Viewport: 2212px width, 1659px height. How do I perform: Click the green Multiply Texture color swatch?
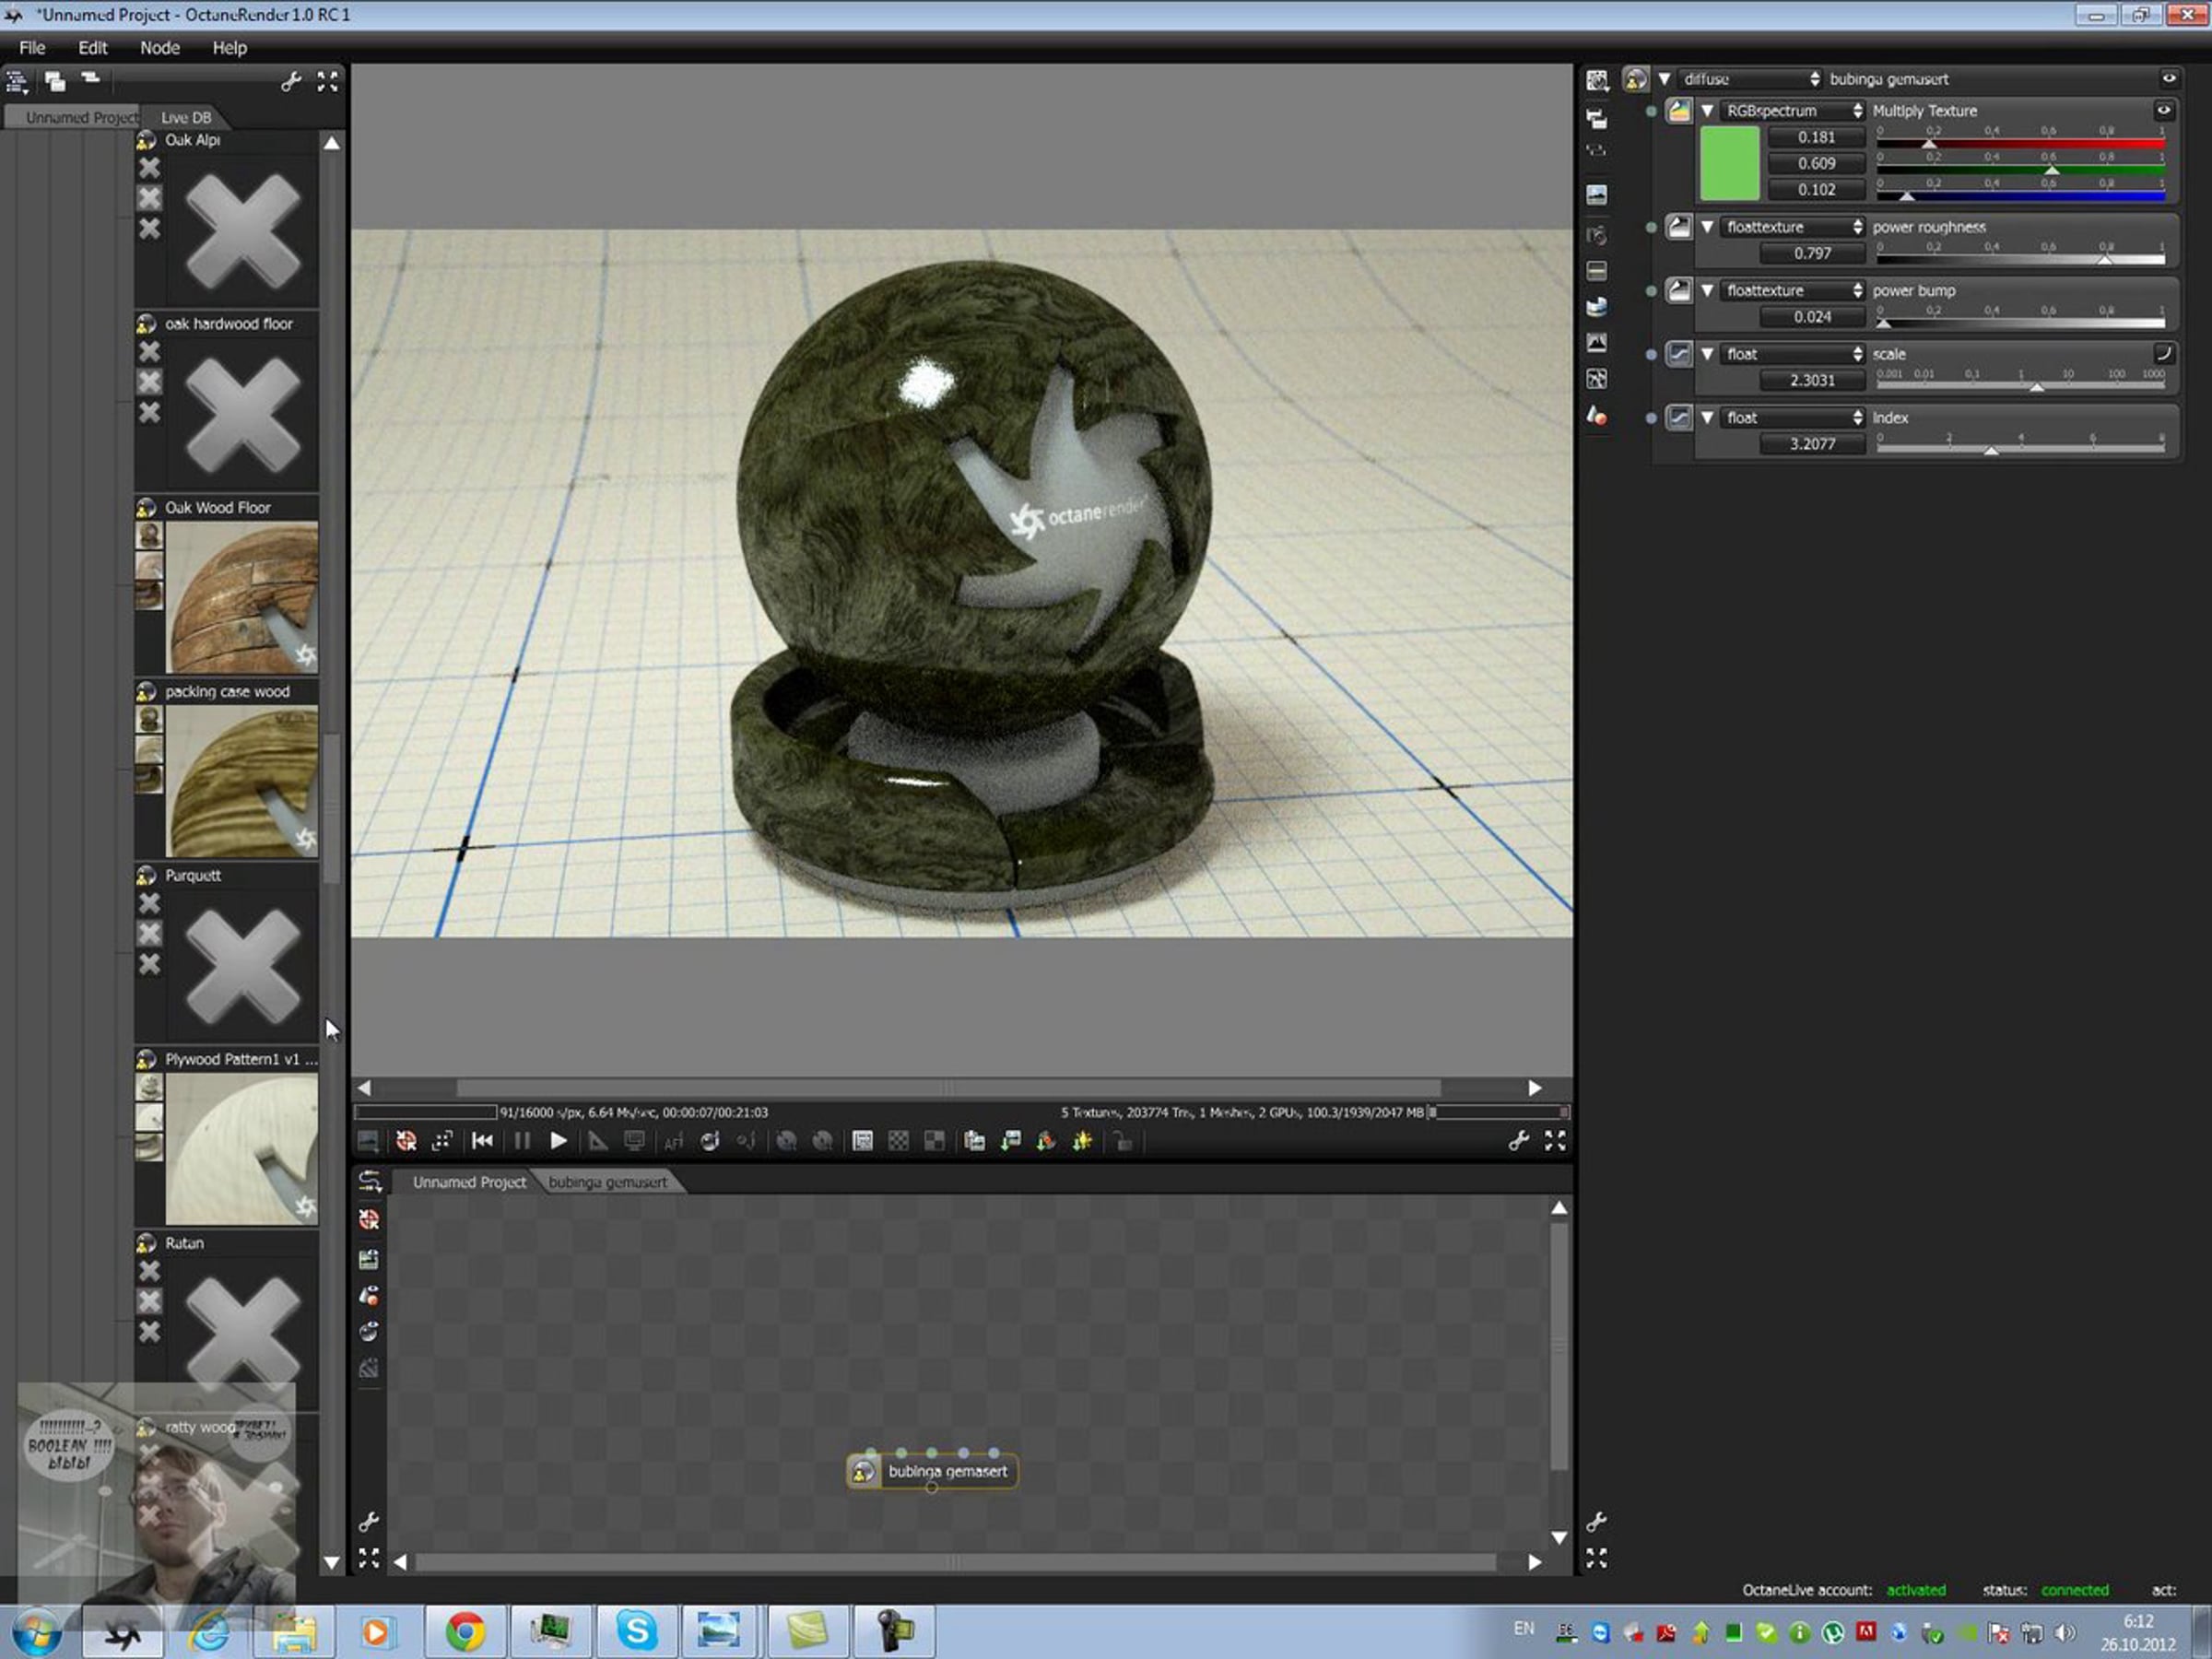pos(1730,163)
